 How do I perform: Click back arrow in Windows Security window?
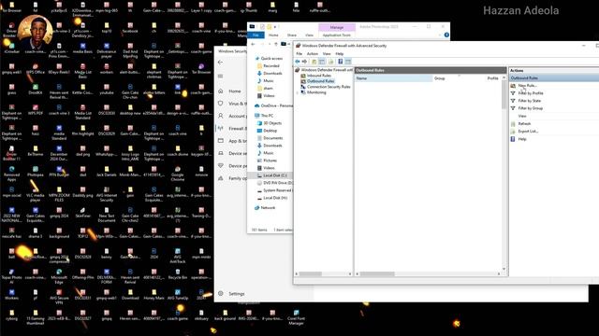[x=221, y=63]
